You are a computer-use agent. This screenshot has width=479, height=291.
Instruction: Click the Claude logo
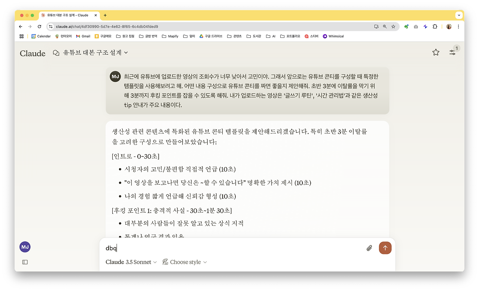(32, 53)
